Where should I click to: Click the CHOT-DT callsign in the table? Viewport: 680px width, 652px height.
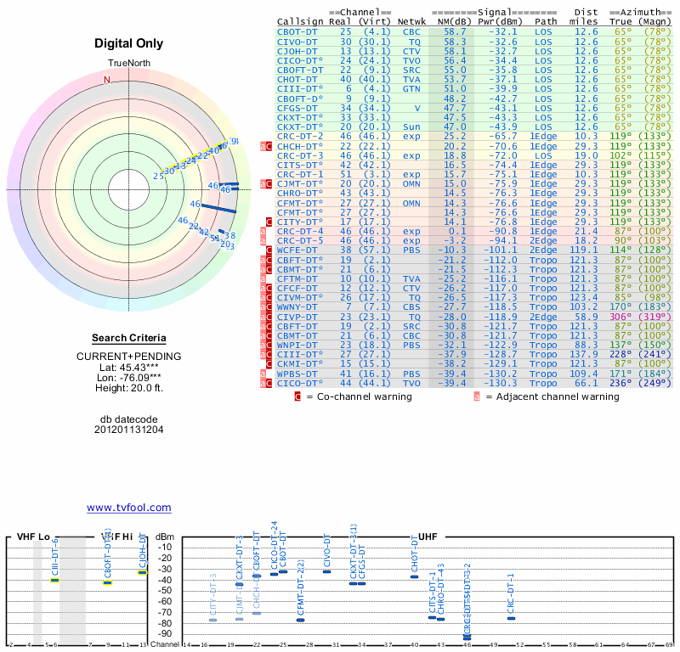pos(297,78)
